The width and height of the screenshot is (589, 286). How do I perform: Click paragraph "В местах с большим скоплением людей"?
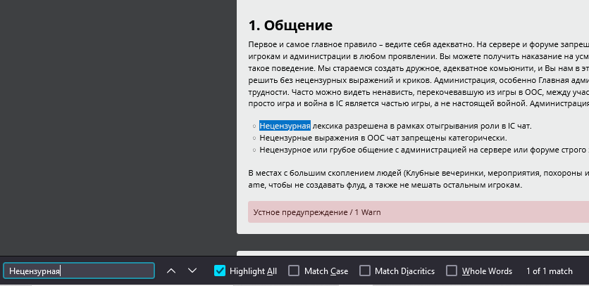(x=416, y=173)
